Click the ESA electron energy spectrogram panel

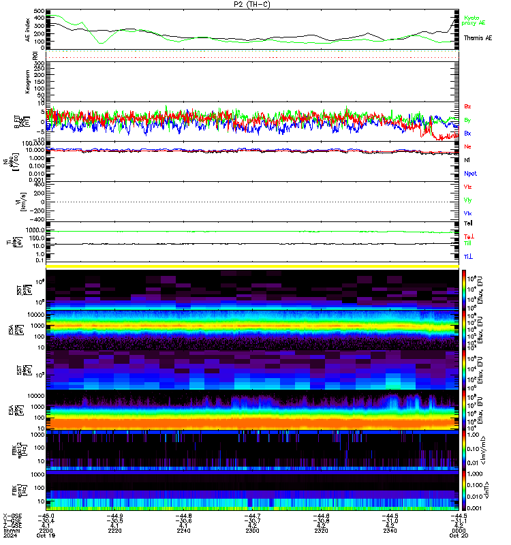(252, 410)
